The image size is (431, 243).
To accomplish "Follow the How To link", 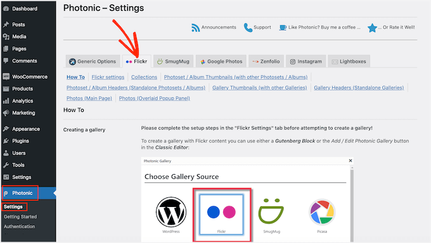I will tap(75, 77).
